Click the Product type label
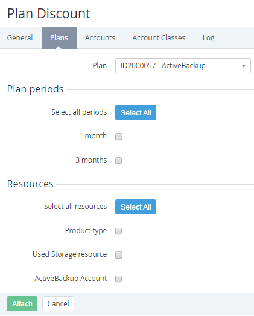 point(86,231)
